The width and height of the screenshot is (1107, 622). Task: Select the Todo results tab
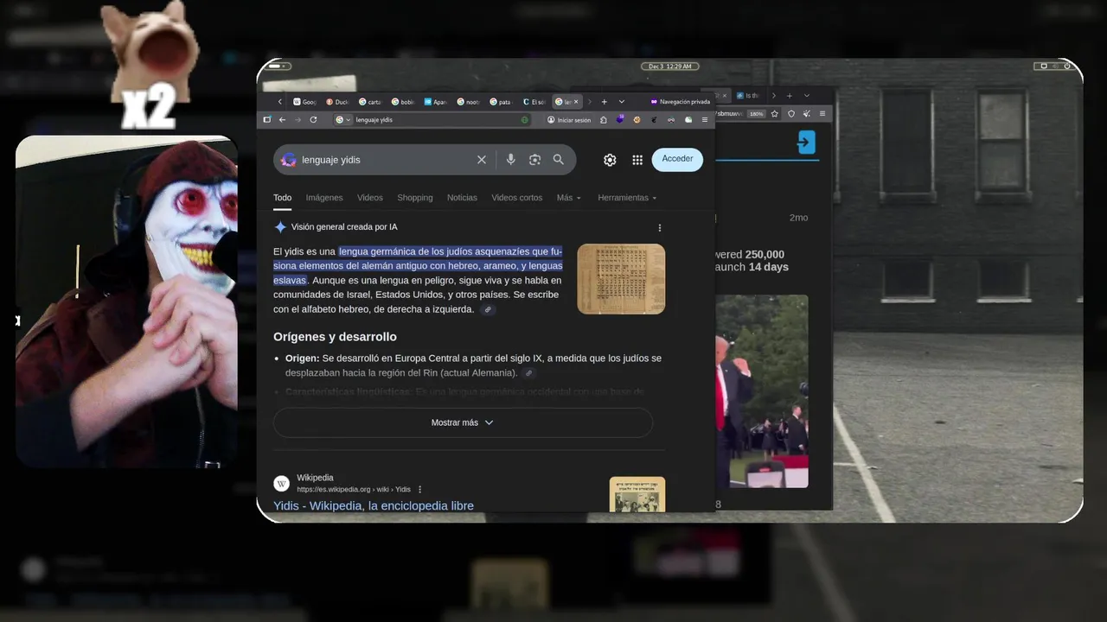pyautogui.click(x=283, y=198)
